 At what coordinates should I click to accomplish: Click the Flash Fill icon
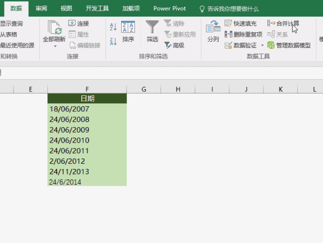(228, 23)
